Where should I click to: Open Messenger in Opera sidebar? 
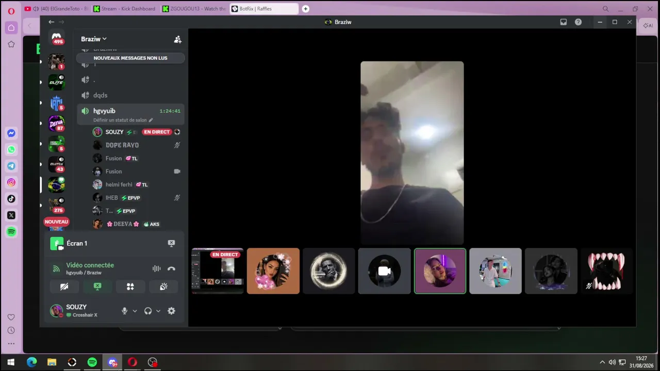click(x=11, y=133)
